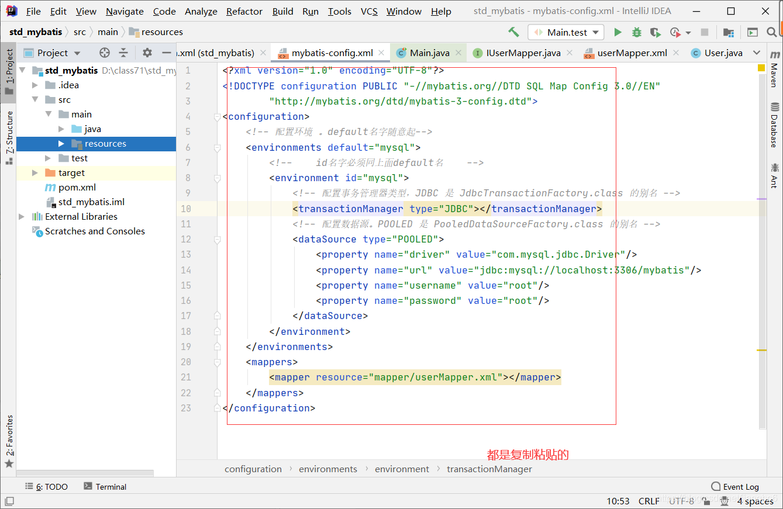Viewport: 783px width, 509px height.
Task: Click the Build Project hammer icon
Action: click(513, 32)
